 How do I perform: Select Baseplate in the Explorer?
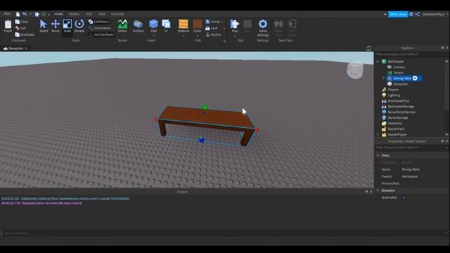400,84
